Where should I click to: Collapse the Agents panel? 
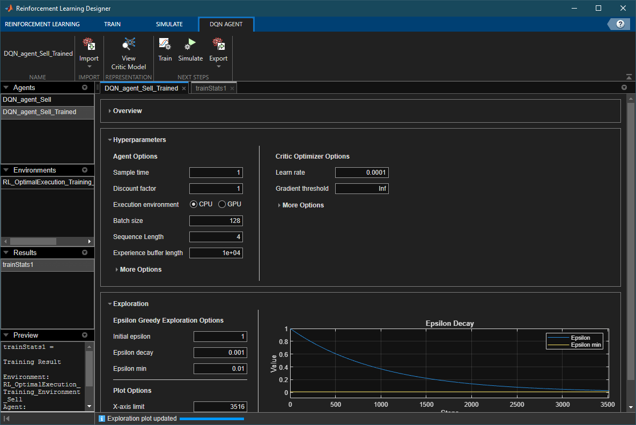[x=6, y=88]
